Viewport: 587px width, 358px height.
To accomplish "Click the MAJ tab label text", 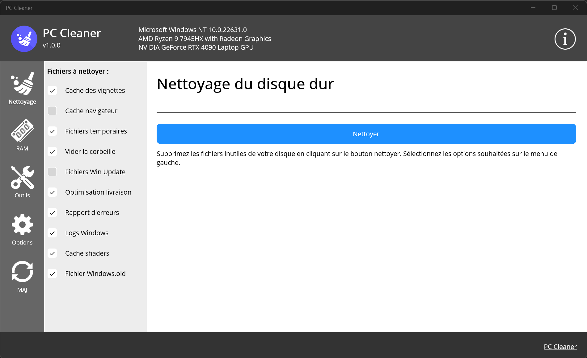I will [x=22, y=290].
